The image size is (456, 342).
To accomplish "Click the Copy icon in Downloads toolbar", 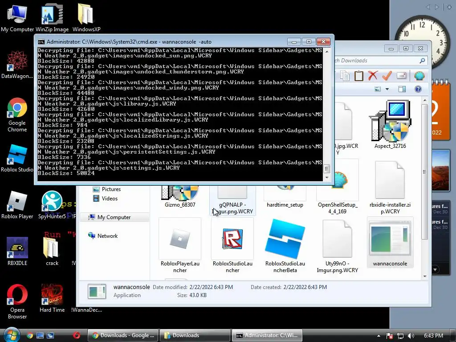I will point(345,76).
